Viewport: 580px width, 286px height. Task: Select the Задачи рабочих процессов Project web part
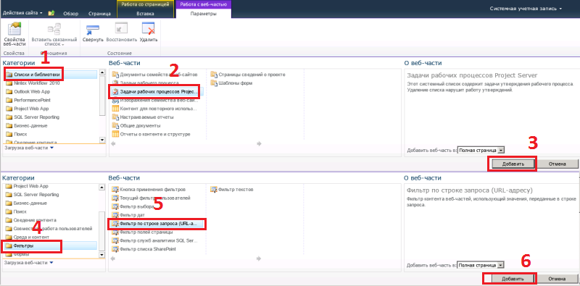pos(155,92)
